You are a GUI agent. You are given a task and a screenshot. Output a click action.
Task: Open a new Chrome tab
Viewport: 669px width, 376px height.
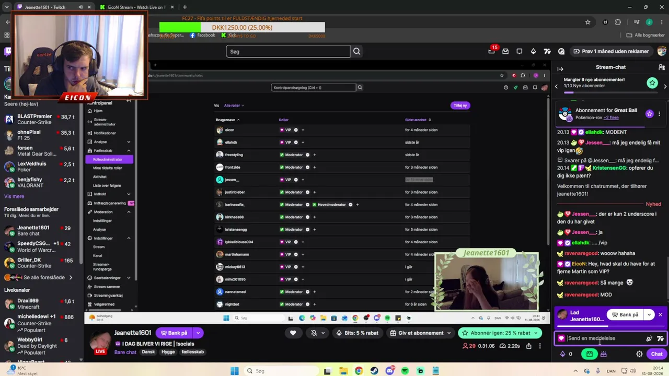pos(184,7)
